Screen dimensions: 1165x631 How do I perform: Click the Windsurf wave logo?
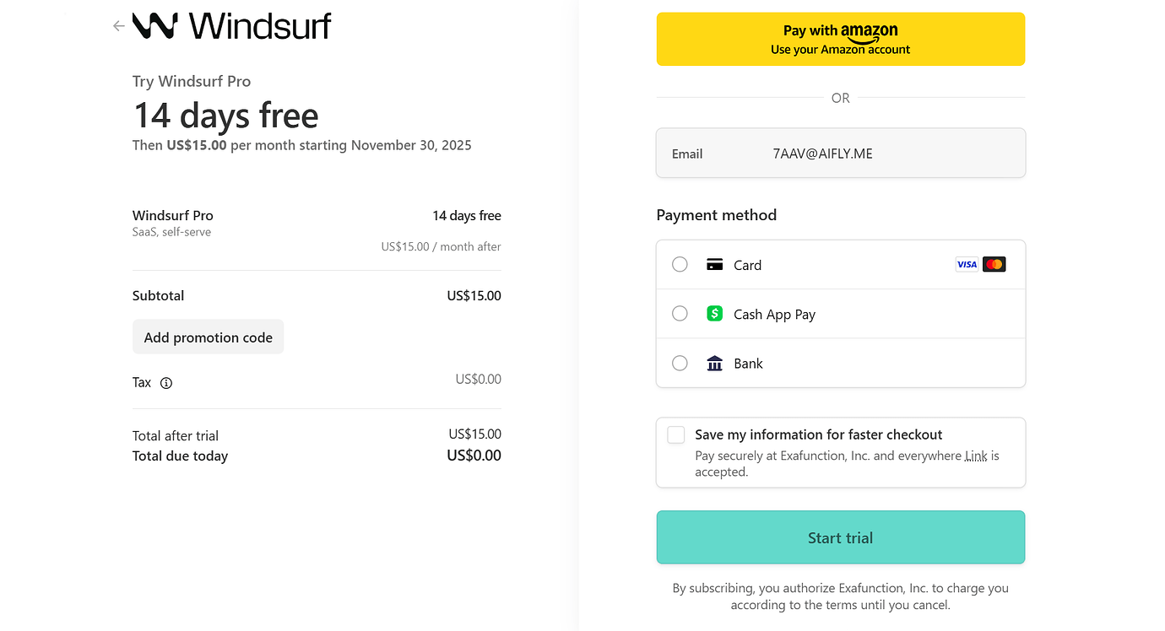point(155,25)
